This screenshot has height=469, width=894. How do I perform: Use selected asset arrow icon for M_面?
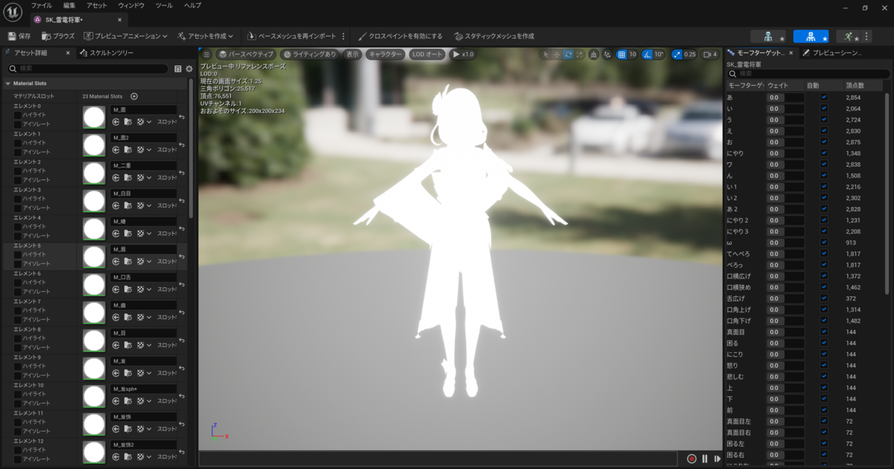point(116,121)
